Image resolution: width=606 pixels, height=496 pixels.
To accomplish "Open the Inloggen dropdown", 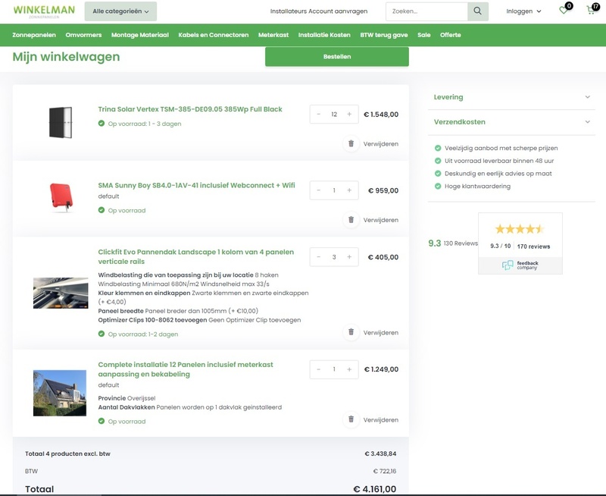I will click(523, 11).
